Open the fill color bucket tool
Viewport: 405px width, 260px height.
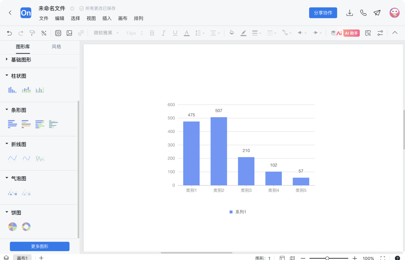tap(232, 33)
